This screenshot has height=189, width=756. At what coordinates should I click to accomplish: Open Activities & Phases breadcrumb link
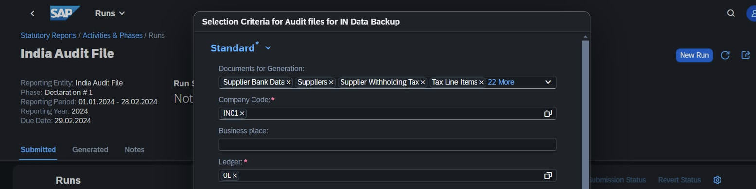pyautogui.click(x=112, y=35)
